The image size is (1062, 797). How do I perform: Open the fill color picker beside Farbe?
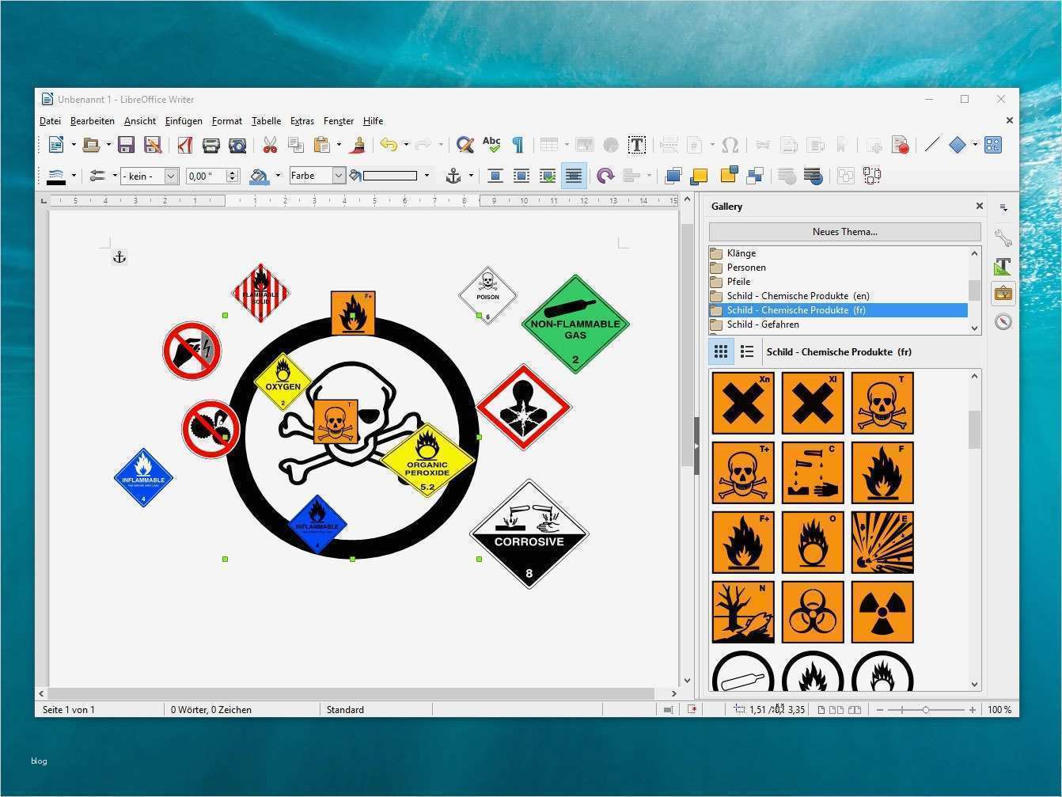pyautogui.click(x=426, y=175)
